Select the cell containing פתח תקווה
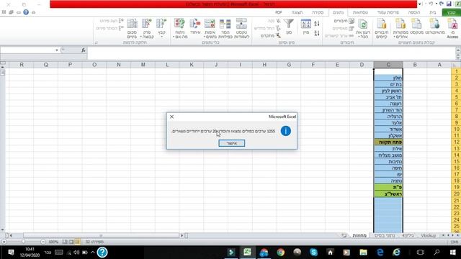Screen dimensions: 461x259 tap(388, 142)
